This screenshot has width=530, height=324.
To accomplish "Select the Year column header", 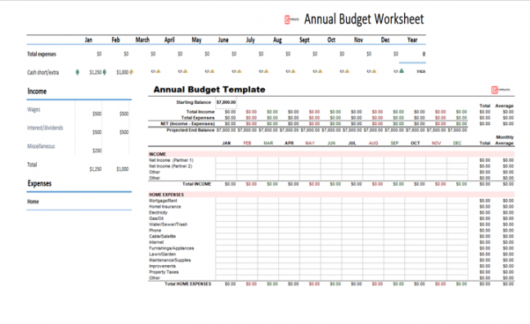I will 412,40.
